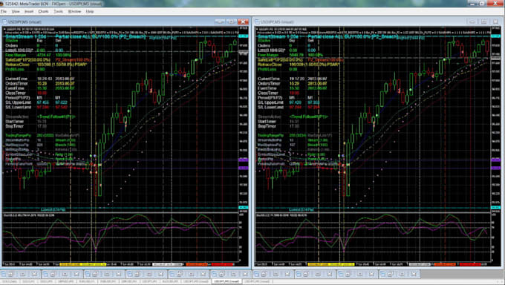Click StopTimer label in left chart

tap(15, 126)
